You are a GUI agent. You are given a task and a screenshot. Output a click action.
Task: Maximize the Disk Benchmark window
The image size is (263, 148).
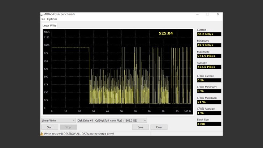tap(208, 14)
